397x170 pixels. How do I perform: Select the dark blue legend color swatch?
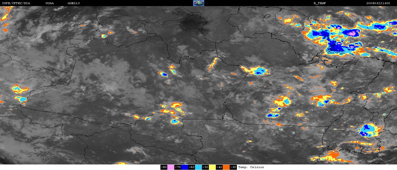tap(185, 167)
